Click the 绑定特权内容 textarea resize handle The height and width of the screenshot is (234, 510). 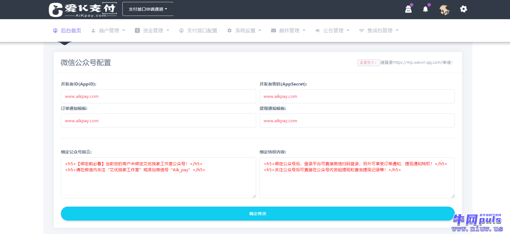453,196
